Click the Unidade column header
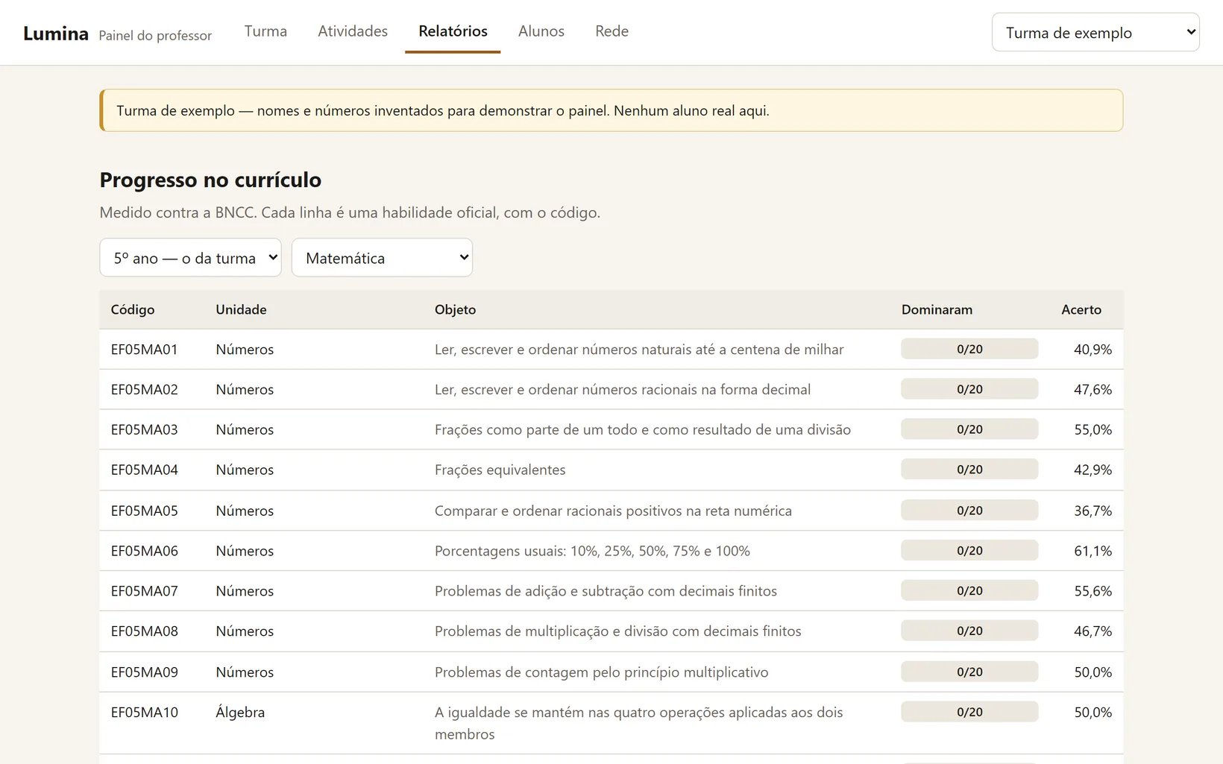Image resolution: width=1223 pixels, height=764 pixels. coord(241,309)
